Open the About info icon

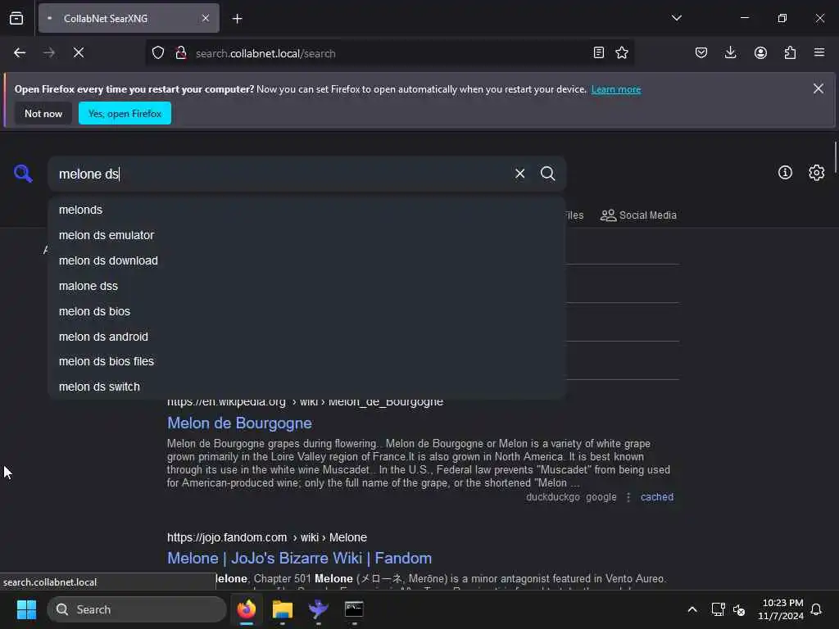tap(785, 172)
